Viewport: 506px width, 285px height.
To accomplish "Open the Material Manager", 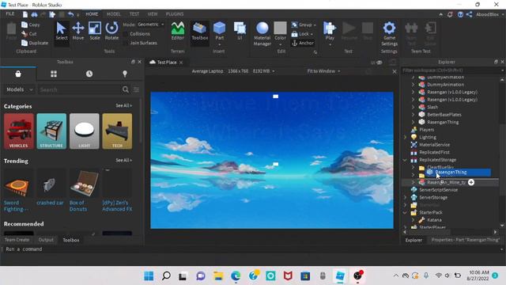I will [x=262, y=33].
